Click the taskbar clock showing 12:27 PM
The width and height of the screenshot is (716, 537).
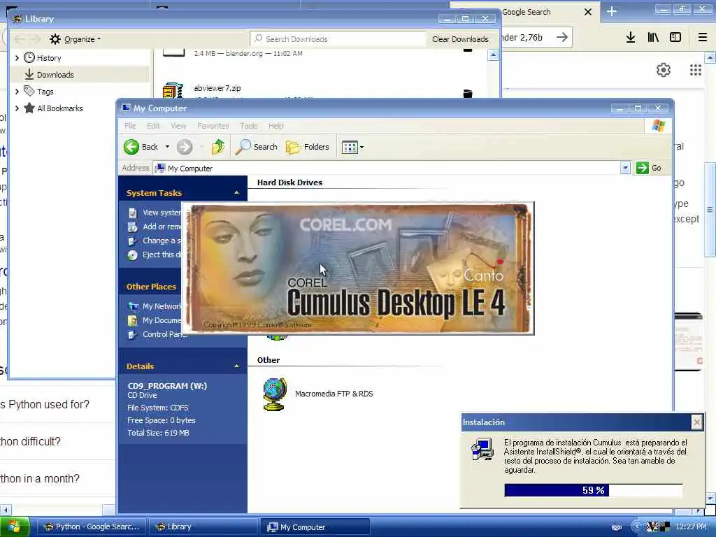pos(691,527)
